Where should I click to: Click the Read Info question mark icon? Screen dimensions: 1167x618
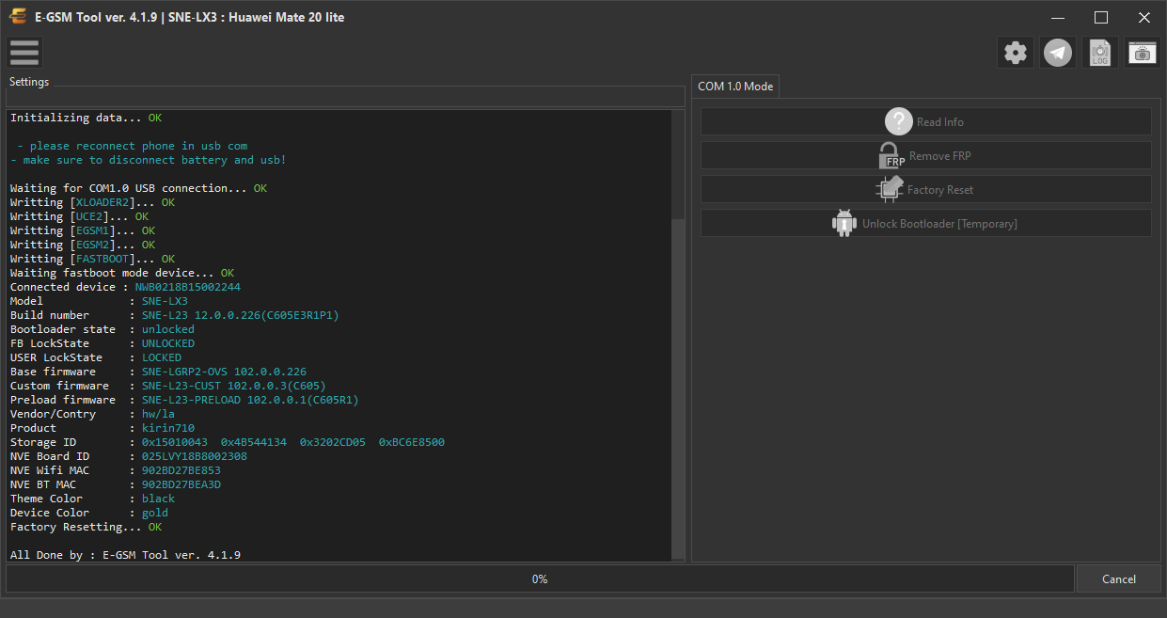point(899,121)
